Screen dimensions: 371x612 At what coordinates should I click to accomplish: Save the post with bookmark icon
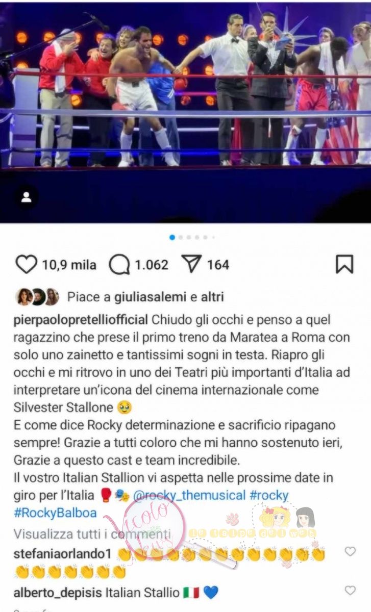tap(344, 264)
